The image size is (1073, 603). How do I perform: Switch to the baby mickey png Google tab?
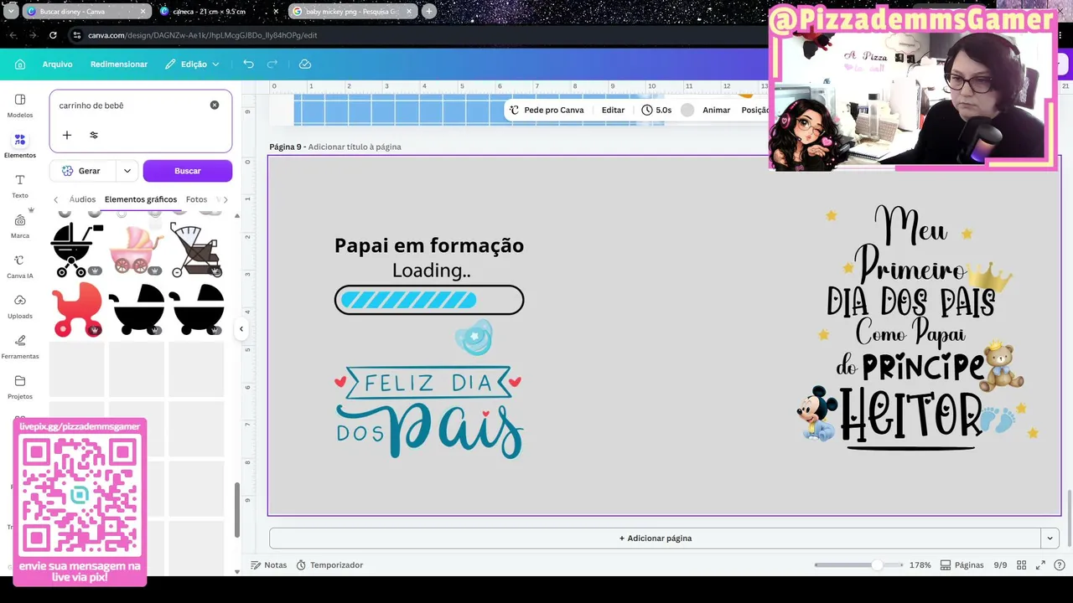click(351, 12)
